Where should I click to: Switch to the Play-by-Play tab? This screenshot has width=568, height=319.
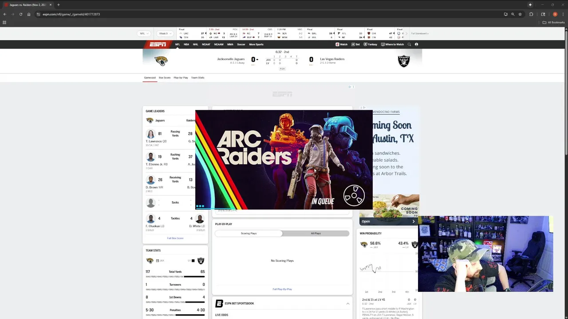coord(181,78)
